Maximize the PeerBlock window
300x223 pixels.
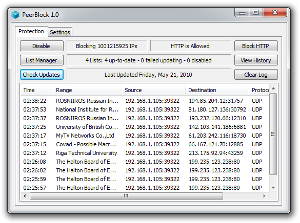(256, 13)
